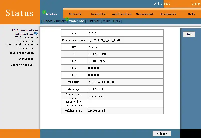Go to the ITMS submenu
This screenshot has height=138, width=201.
[116, 21]
